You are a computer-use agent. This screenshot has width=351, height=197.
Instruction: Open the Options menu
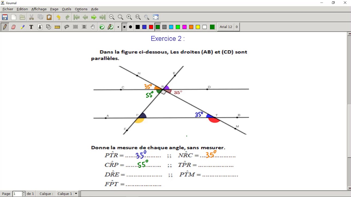click(81, 9)
